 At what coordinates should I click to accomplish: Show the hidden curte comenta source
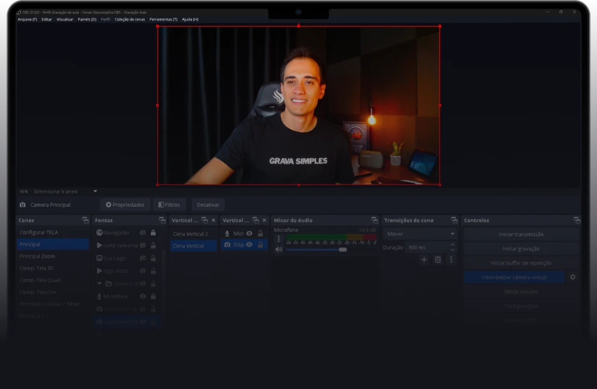tap(143, 245)
